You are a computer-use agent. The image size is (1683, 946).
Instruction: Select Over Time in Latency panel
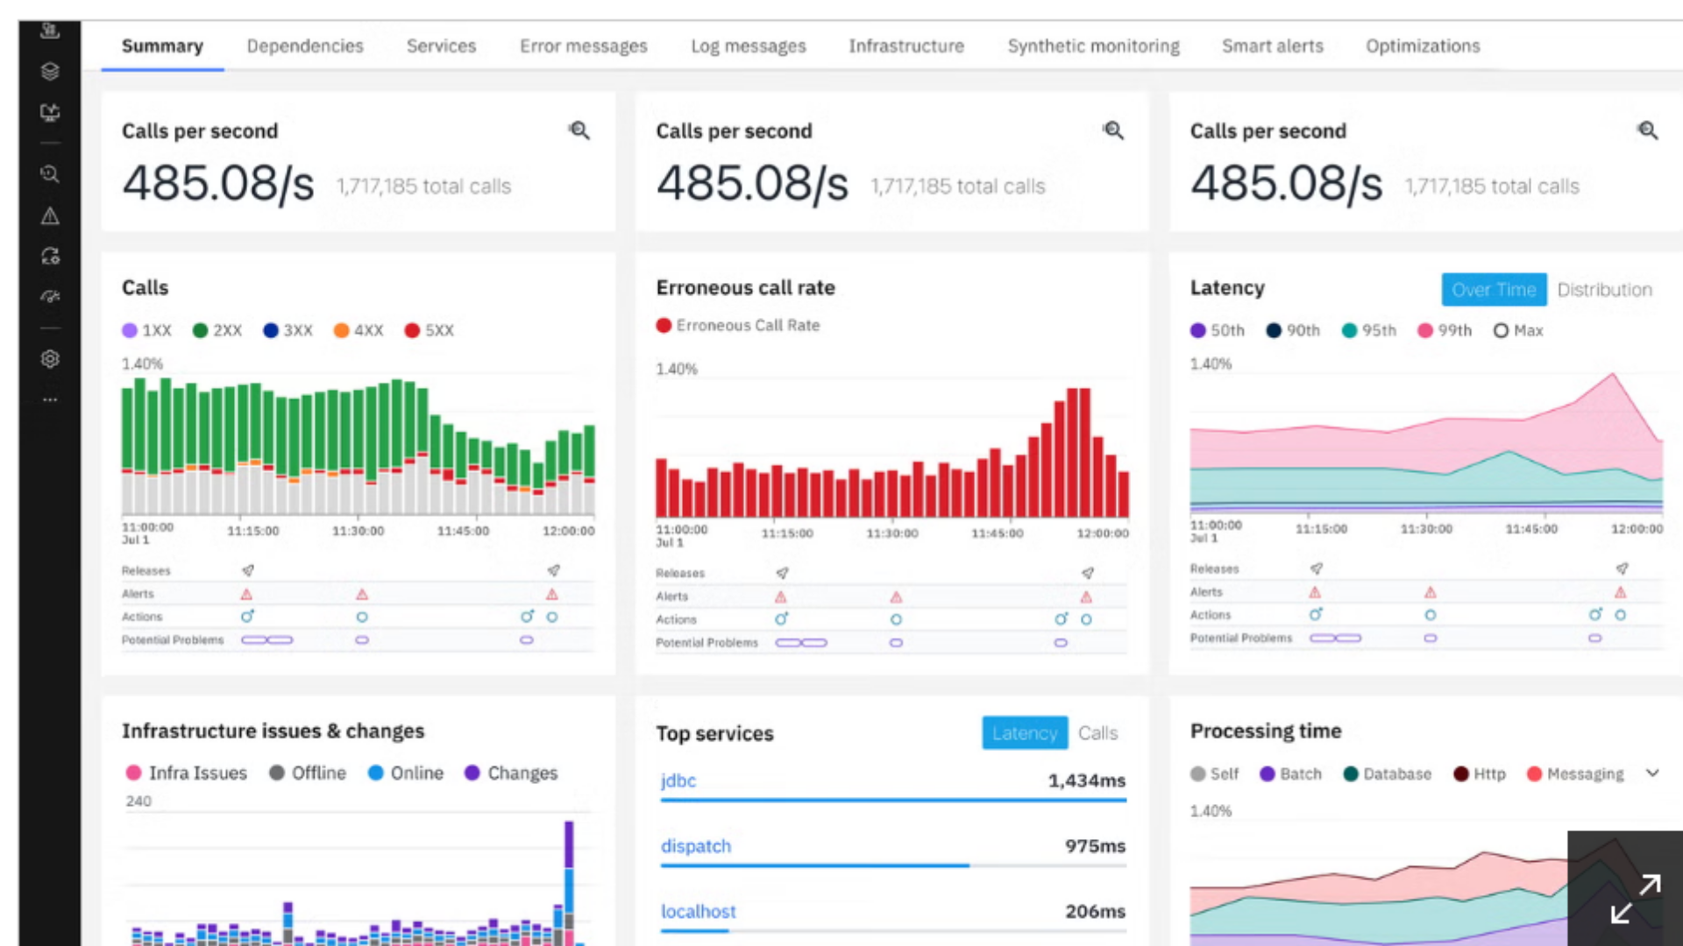(x=1494, y=290)
